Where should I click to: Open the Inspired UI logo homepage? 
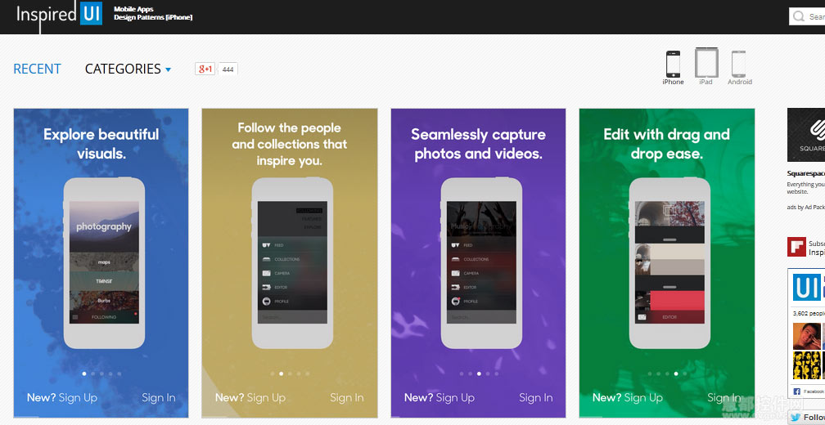point(59,14)
